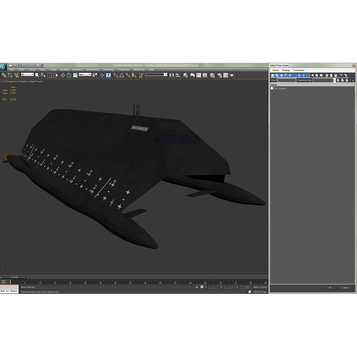Screen dimensions: 357x357
Task: Click the Undo arrow icon
Action: coord(24,65)
